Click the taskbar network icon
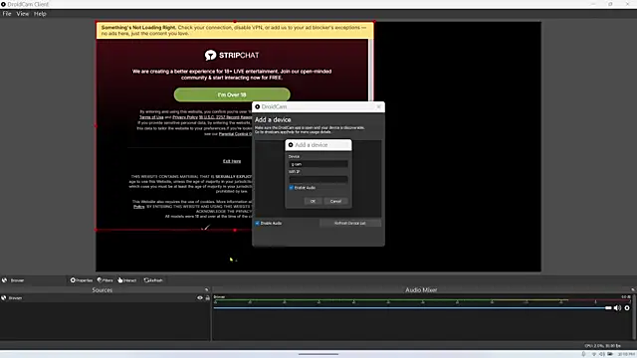Screen dimensions: 637x358 (x=594, y=354)
